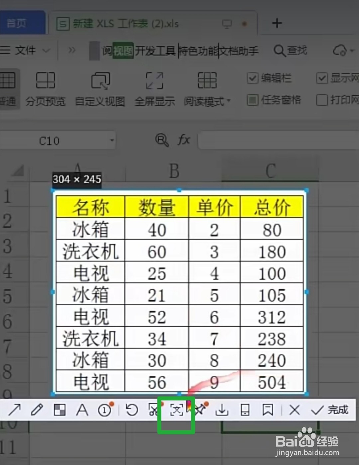The width and height of the screenshot is (359, 465).
Task: Select the text annotation tool
Action: [x=83, y=410]
